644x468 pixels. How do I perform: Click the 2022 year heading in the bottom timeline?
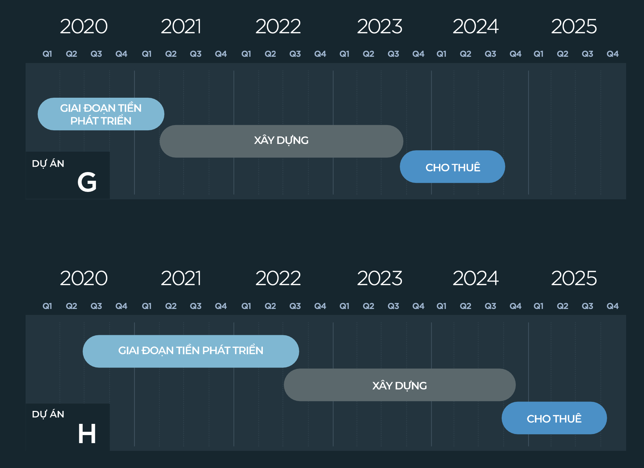[278, 278]
